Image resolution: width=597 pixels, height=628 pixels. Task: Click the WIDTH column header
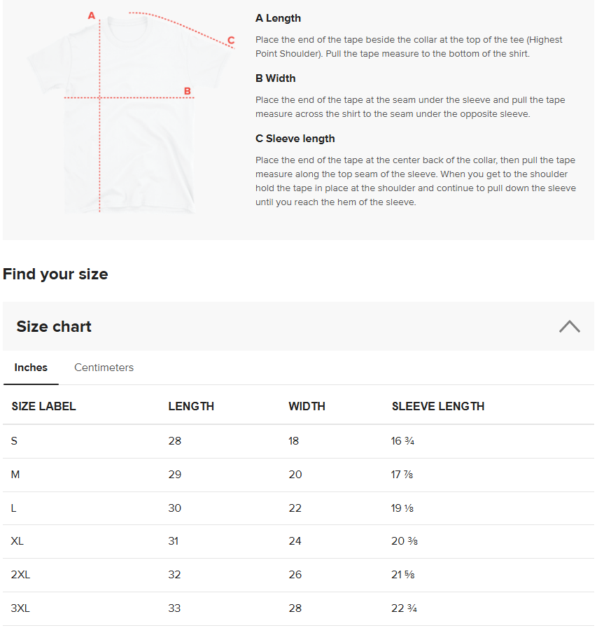coord(307,406)
